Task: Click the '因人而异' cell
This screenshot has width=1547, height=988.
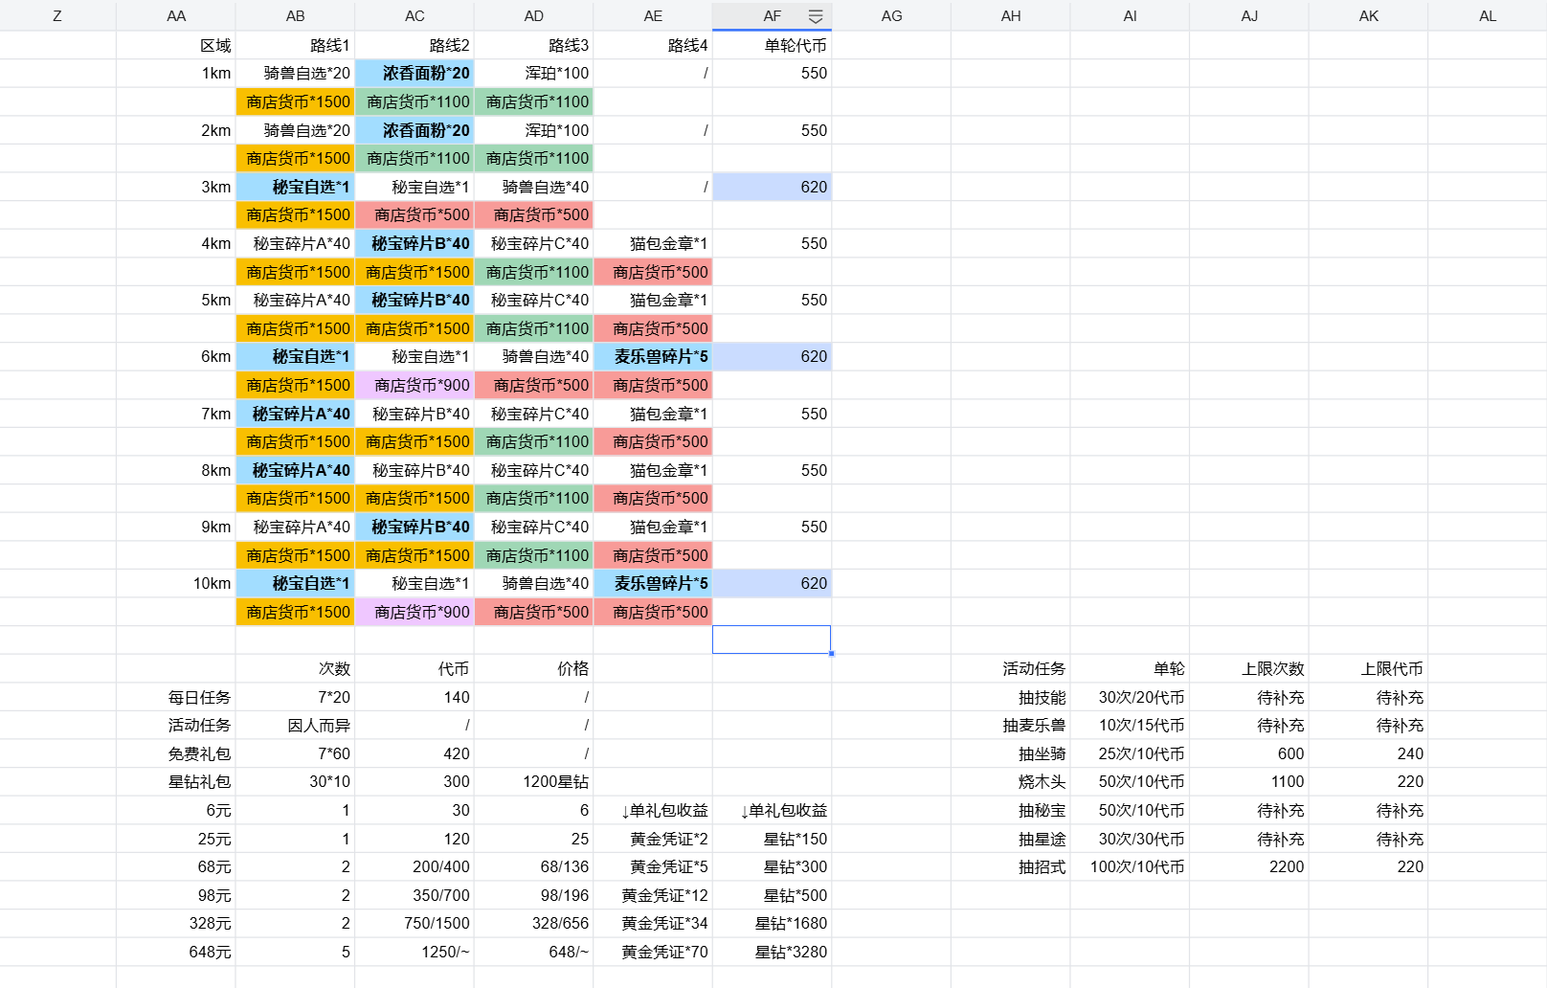Action: click(x=295, y=726)
